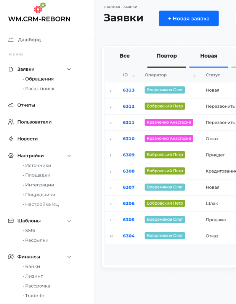Open Дашборд chart icon in sidebar
This screenshot has width=236, height=304.
(x=11, y=39)
